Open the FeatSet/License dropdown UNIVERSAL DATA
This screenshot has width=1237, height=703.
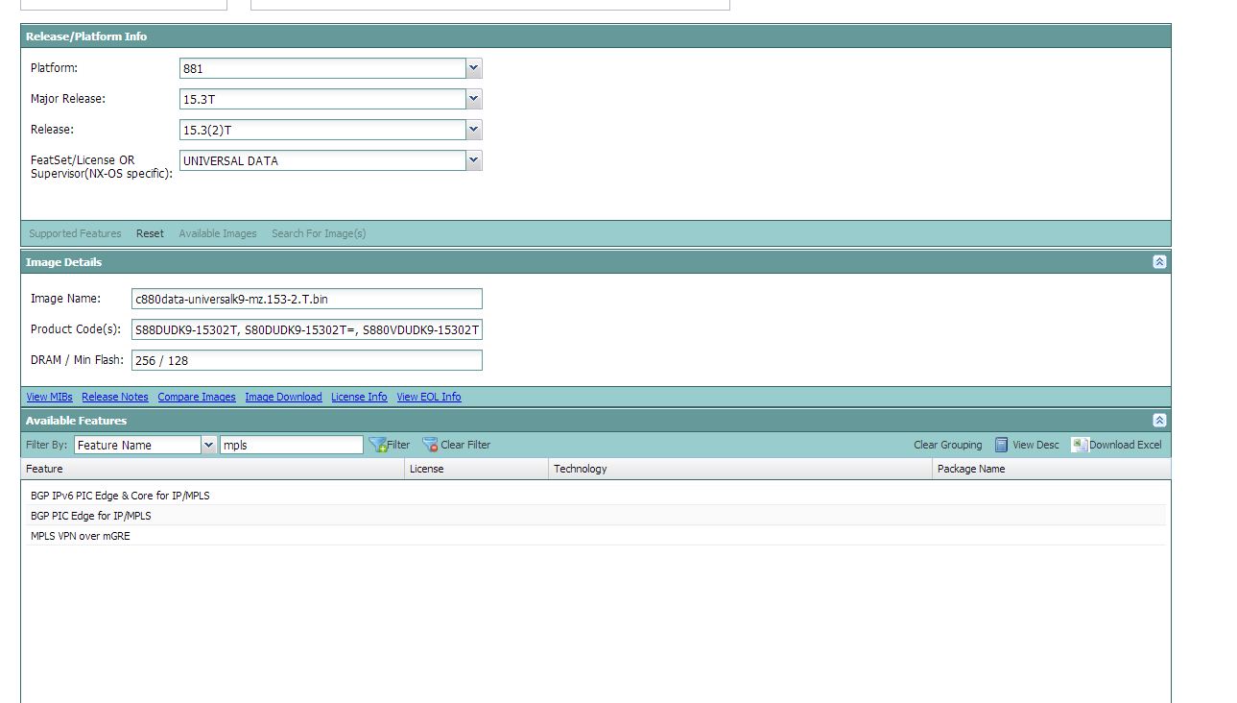(473, 160)
